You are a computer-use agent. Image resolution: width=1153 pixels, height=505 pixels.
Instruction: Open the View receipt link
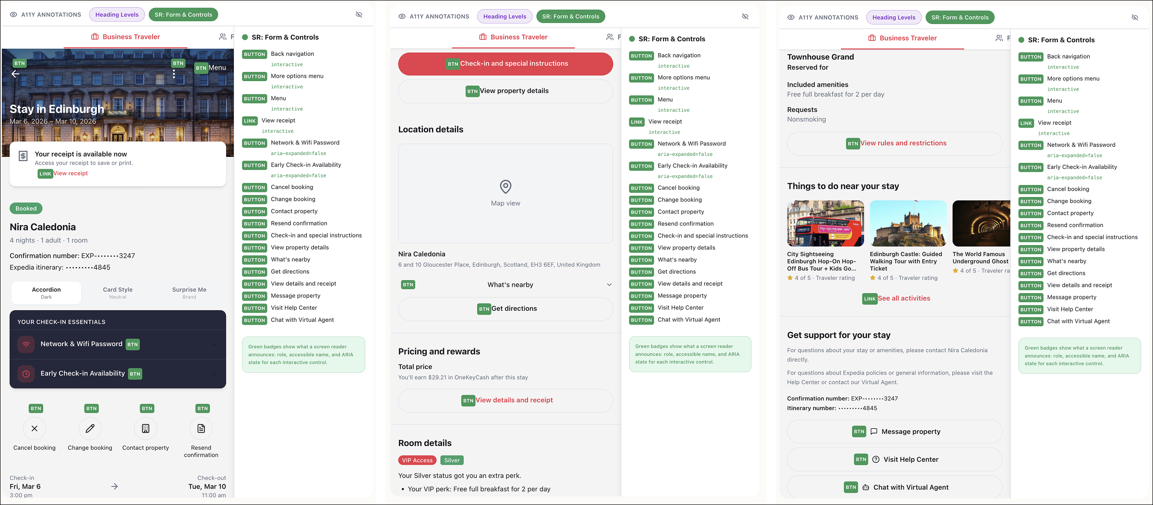71,173
